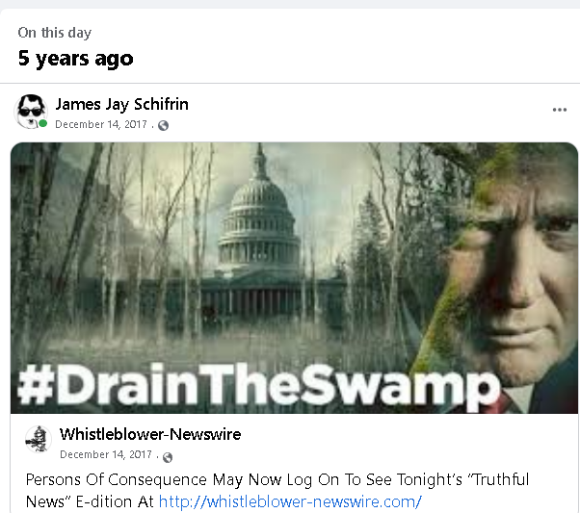Click James Jay Schifrin's profile avatar
This screenshot has height=513, width=580.
point(31,112)
